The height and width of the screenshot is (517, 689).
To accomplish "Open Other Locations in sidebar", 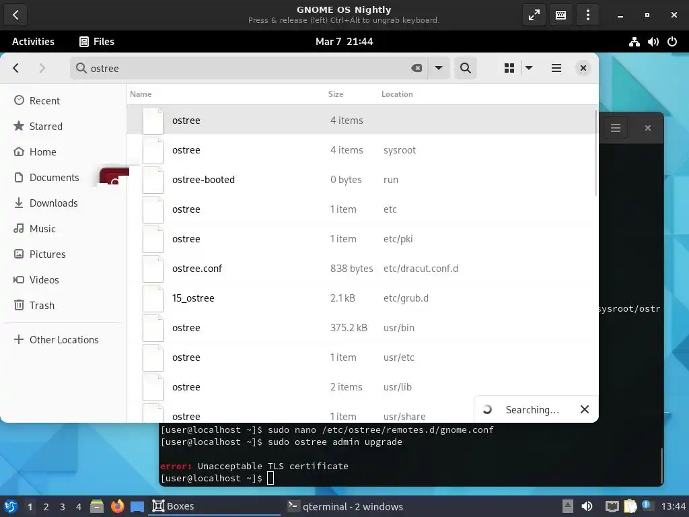I will tap(63, 339).
